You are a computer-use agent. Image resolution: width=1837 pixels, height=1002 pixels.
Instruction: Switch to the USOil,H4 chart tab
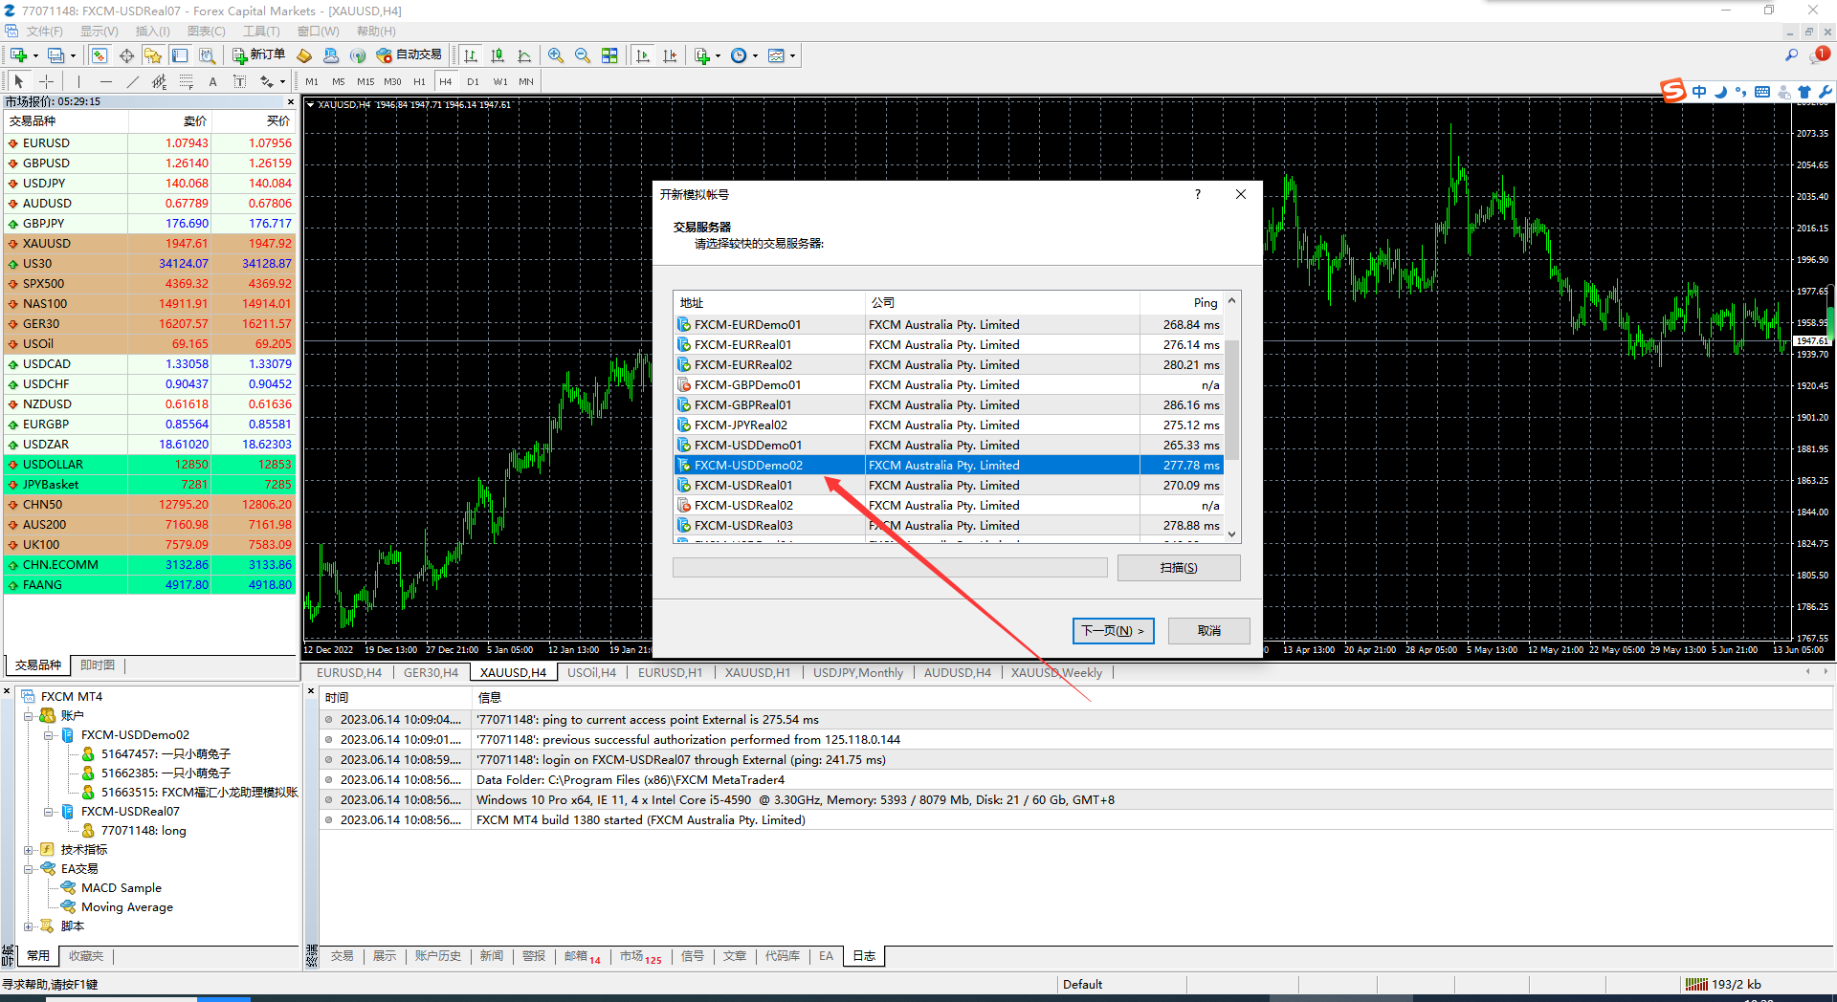pos(591,672)
